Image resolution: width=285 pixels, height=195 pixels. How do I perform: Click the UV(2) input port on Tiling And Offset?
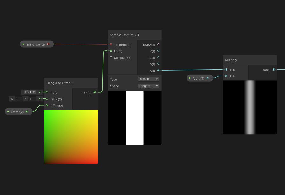[x=47, y=93]
